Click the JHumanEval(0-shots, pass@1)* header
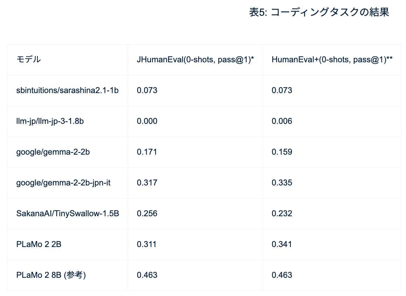This screenshot has width=406, height=296. 195,59
